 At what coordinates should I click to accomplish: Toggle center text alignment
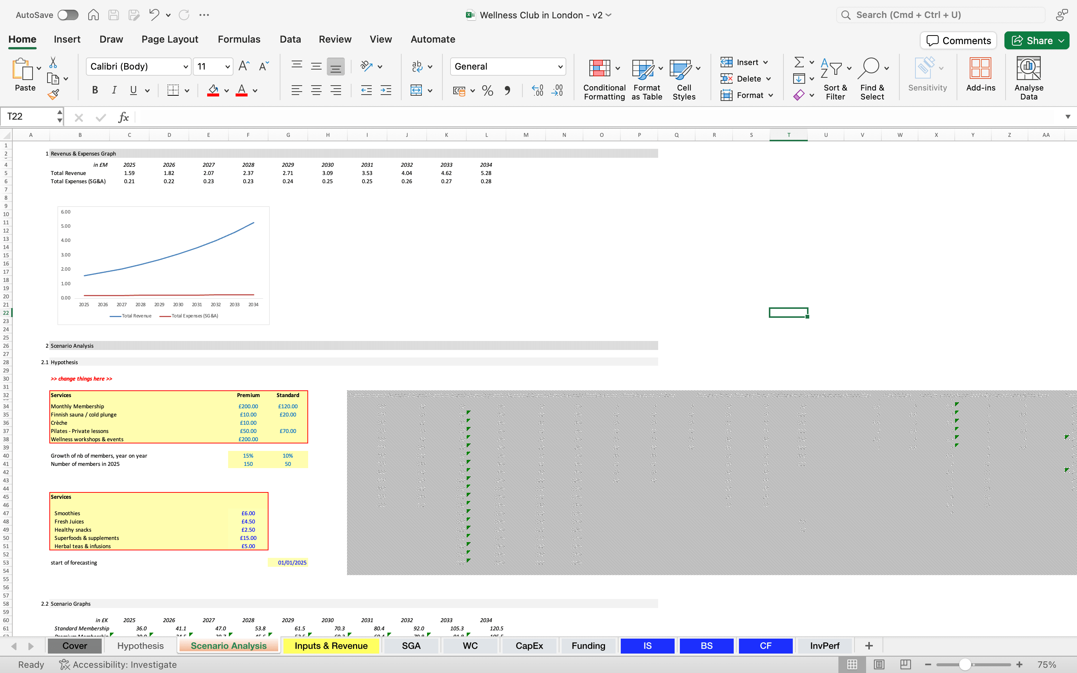tap(316, 90)
